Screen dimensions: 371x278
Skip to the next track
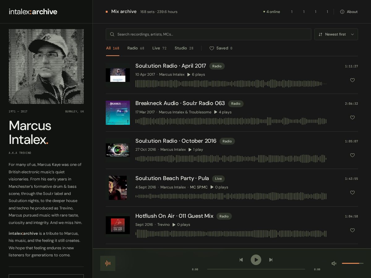point(271,260)
